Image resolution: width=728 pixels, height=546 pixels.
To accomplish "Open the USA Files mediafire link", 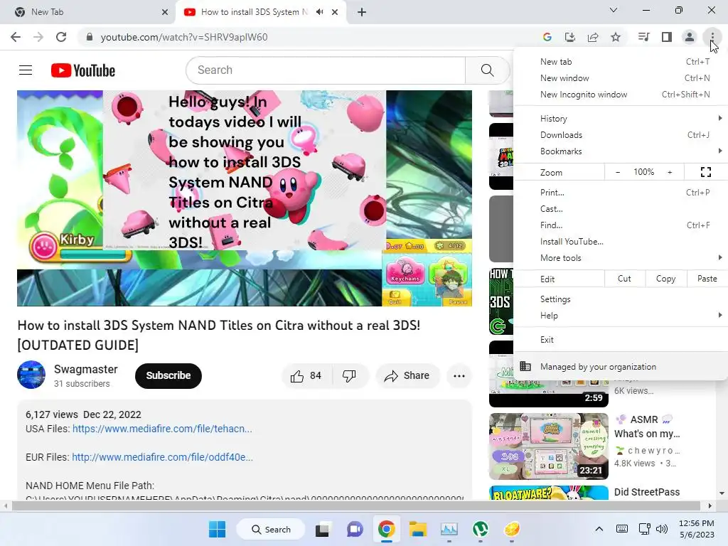I will [162, 429].
